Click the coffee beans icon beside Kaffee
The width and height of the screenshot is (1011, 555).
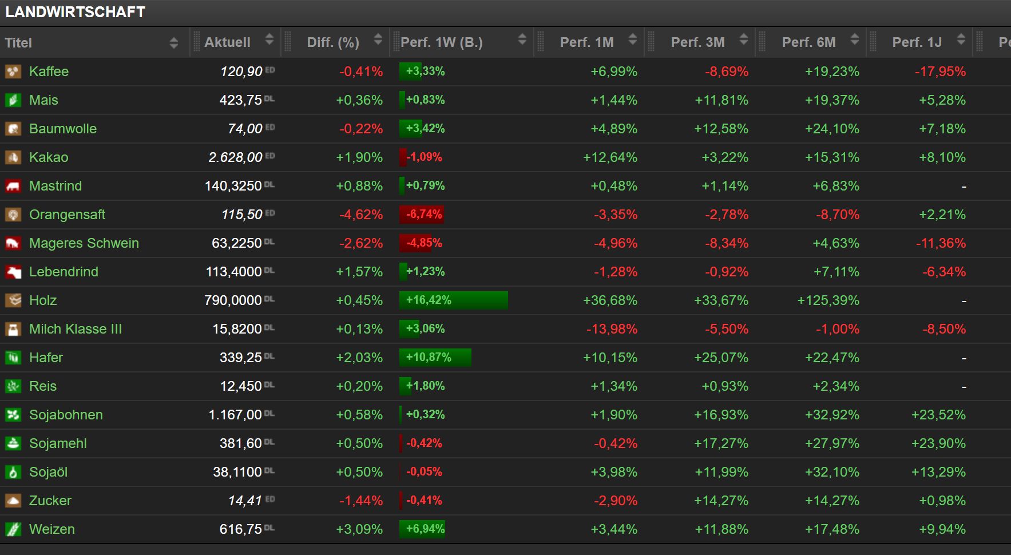(13, 72)
